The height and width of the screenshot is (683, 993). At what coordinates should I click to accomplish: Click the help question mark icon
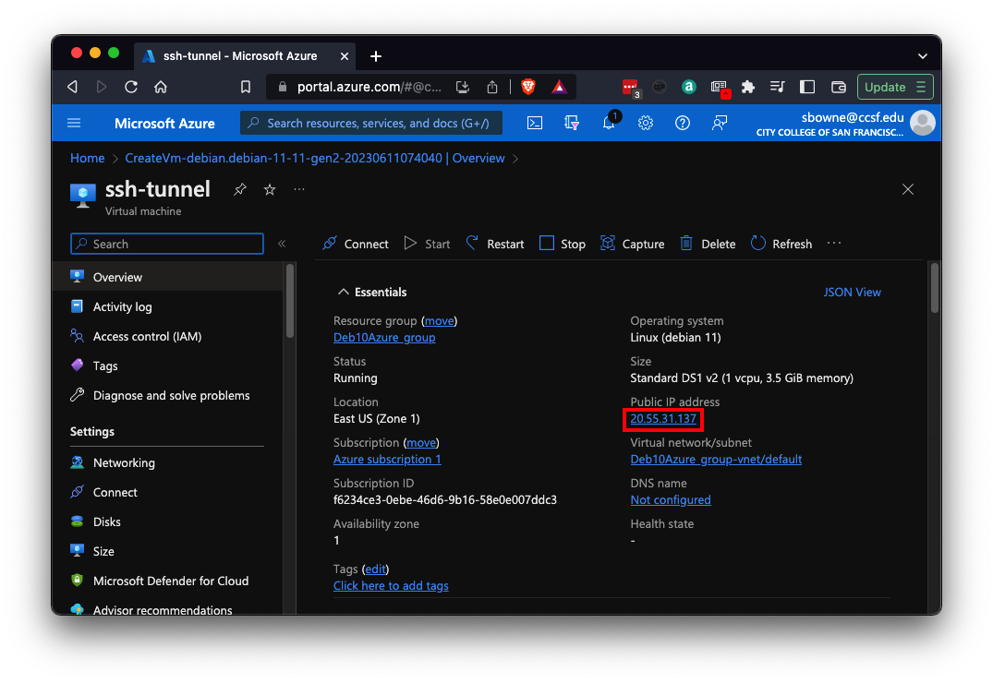pyautogui.click(x=683, y=123)
